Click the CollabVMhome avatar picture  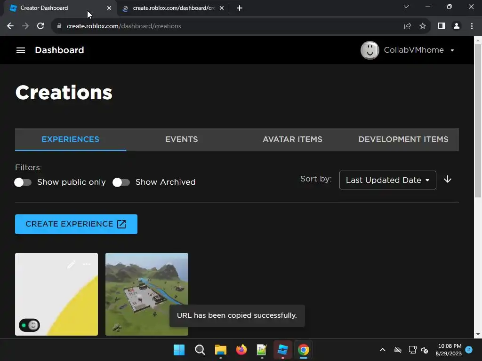tap(370, 50)
